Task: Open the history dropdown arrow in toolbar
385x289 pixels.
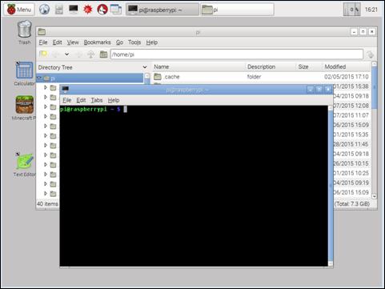Action: tap(66, 54)
